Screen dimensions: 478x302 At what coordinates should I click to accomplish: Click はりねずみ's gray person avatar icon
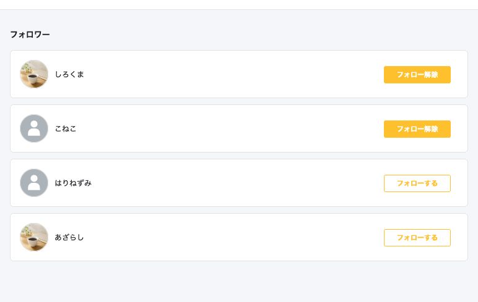(34, 183)
